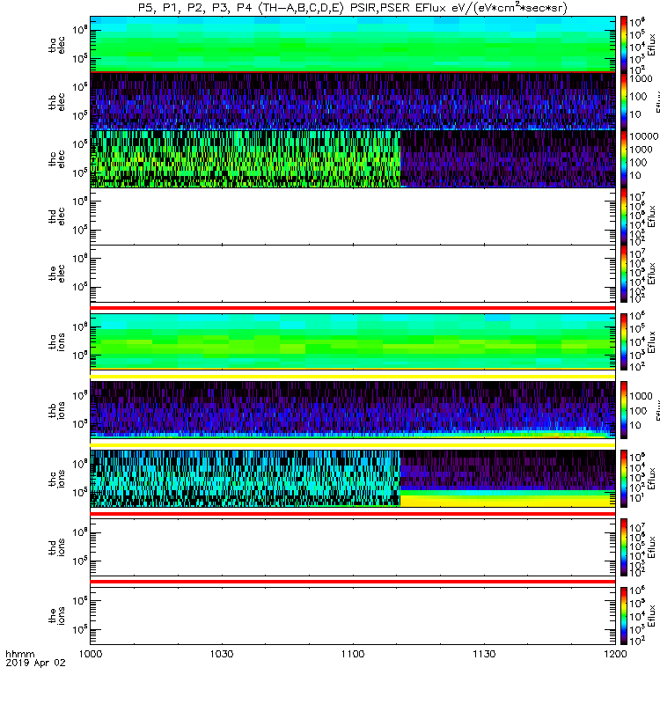Click the tha elec color scale bar
The height and width of the screenshot is (704, 660).
[x=624, y=45]
